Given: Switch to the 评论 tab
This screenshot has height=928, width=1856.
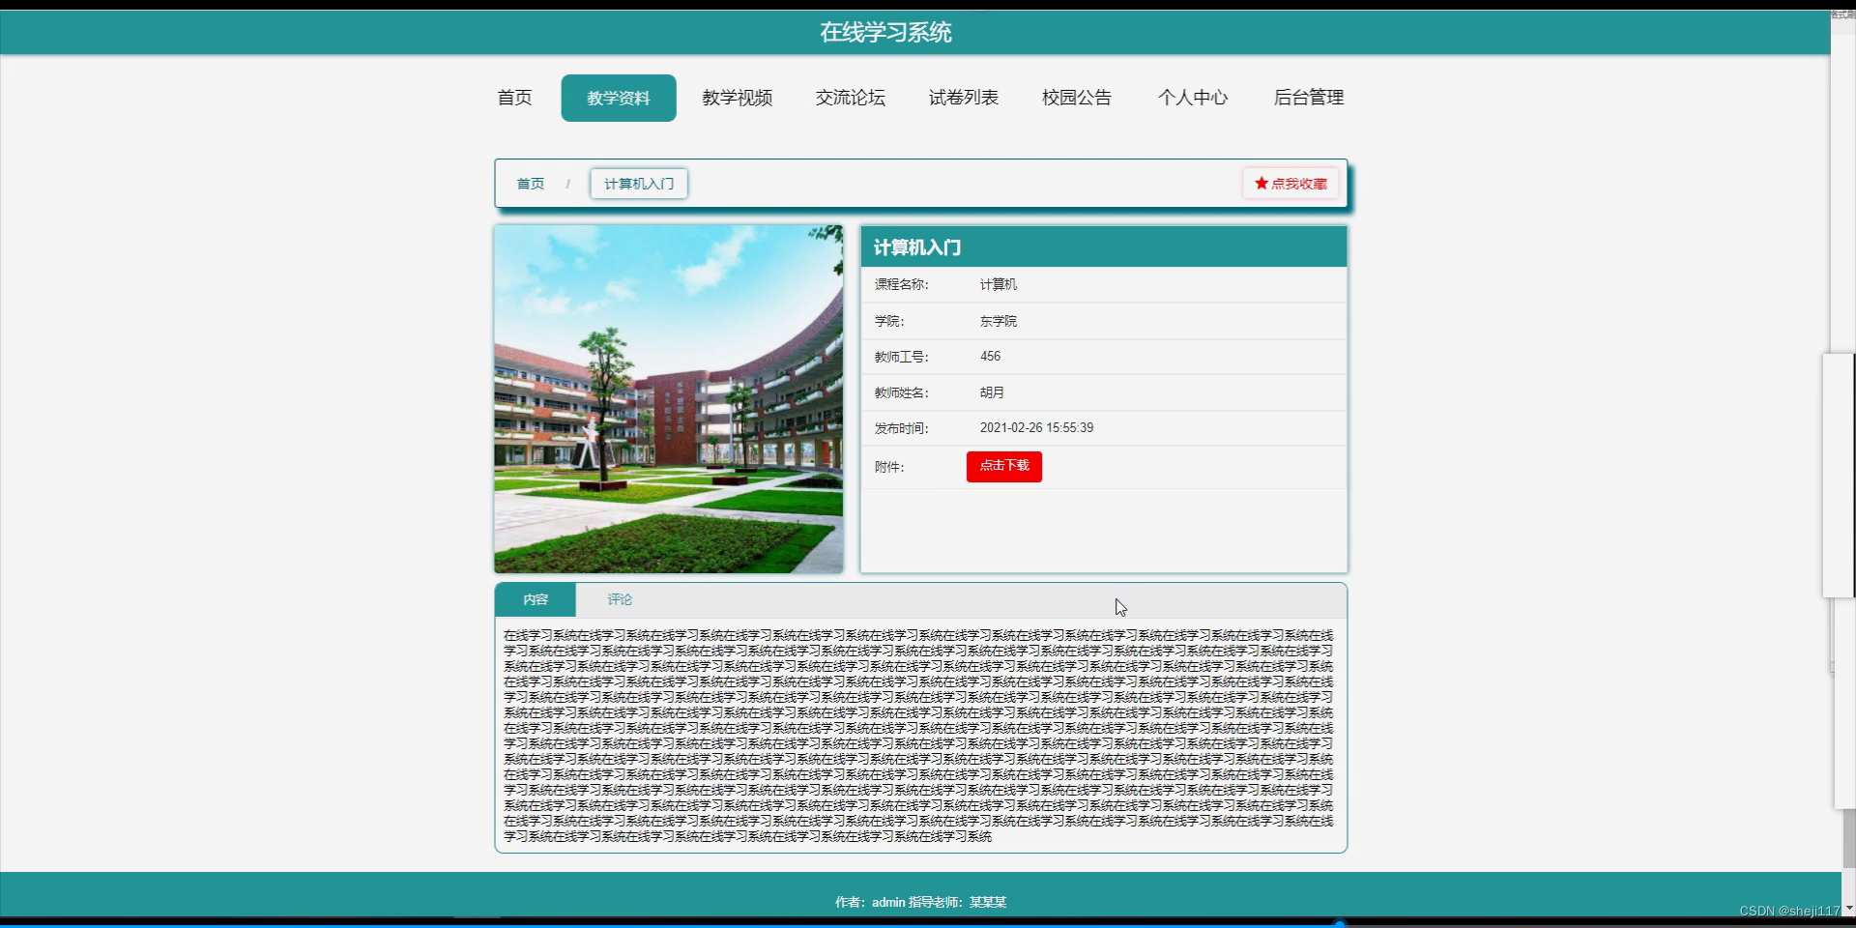Looking at the screenshot, I should pos(619,599).
